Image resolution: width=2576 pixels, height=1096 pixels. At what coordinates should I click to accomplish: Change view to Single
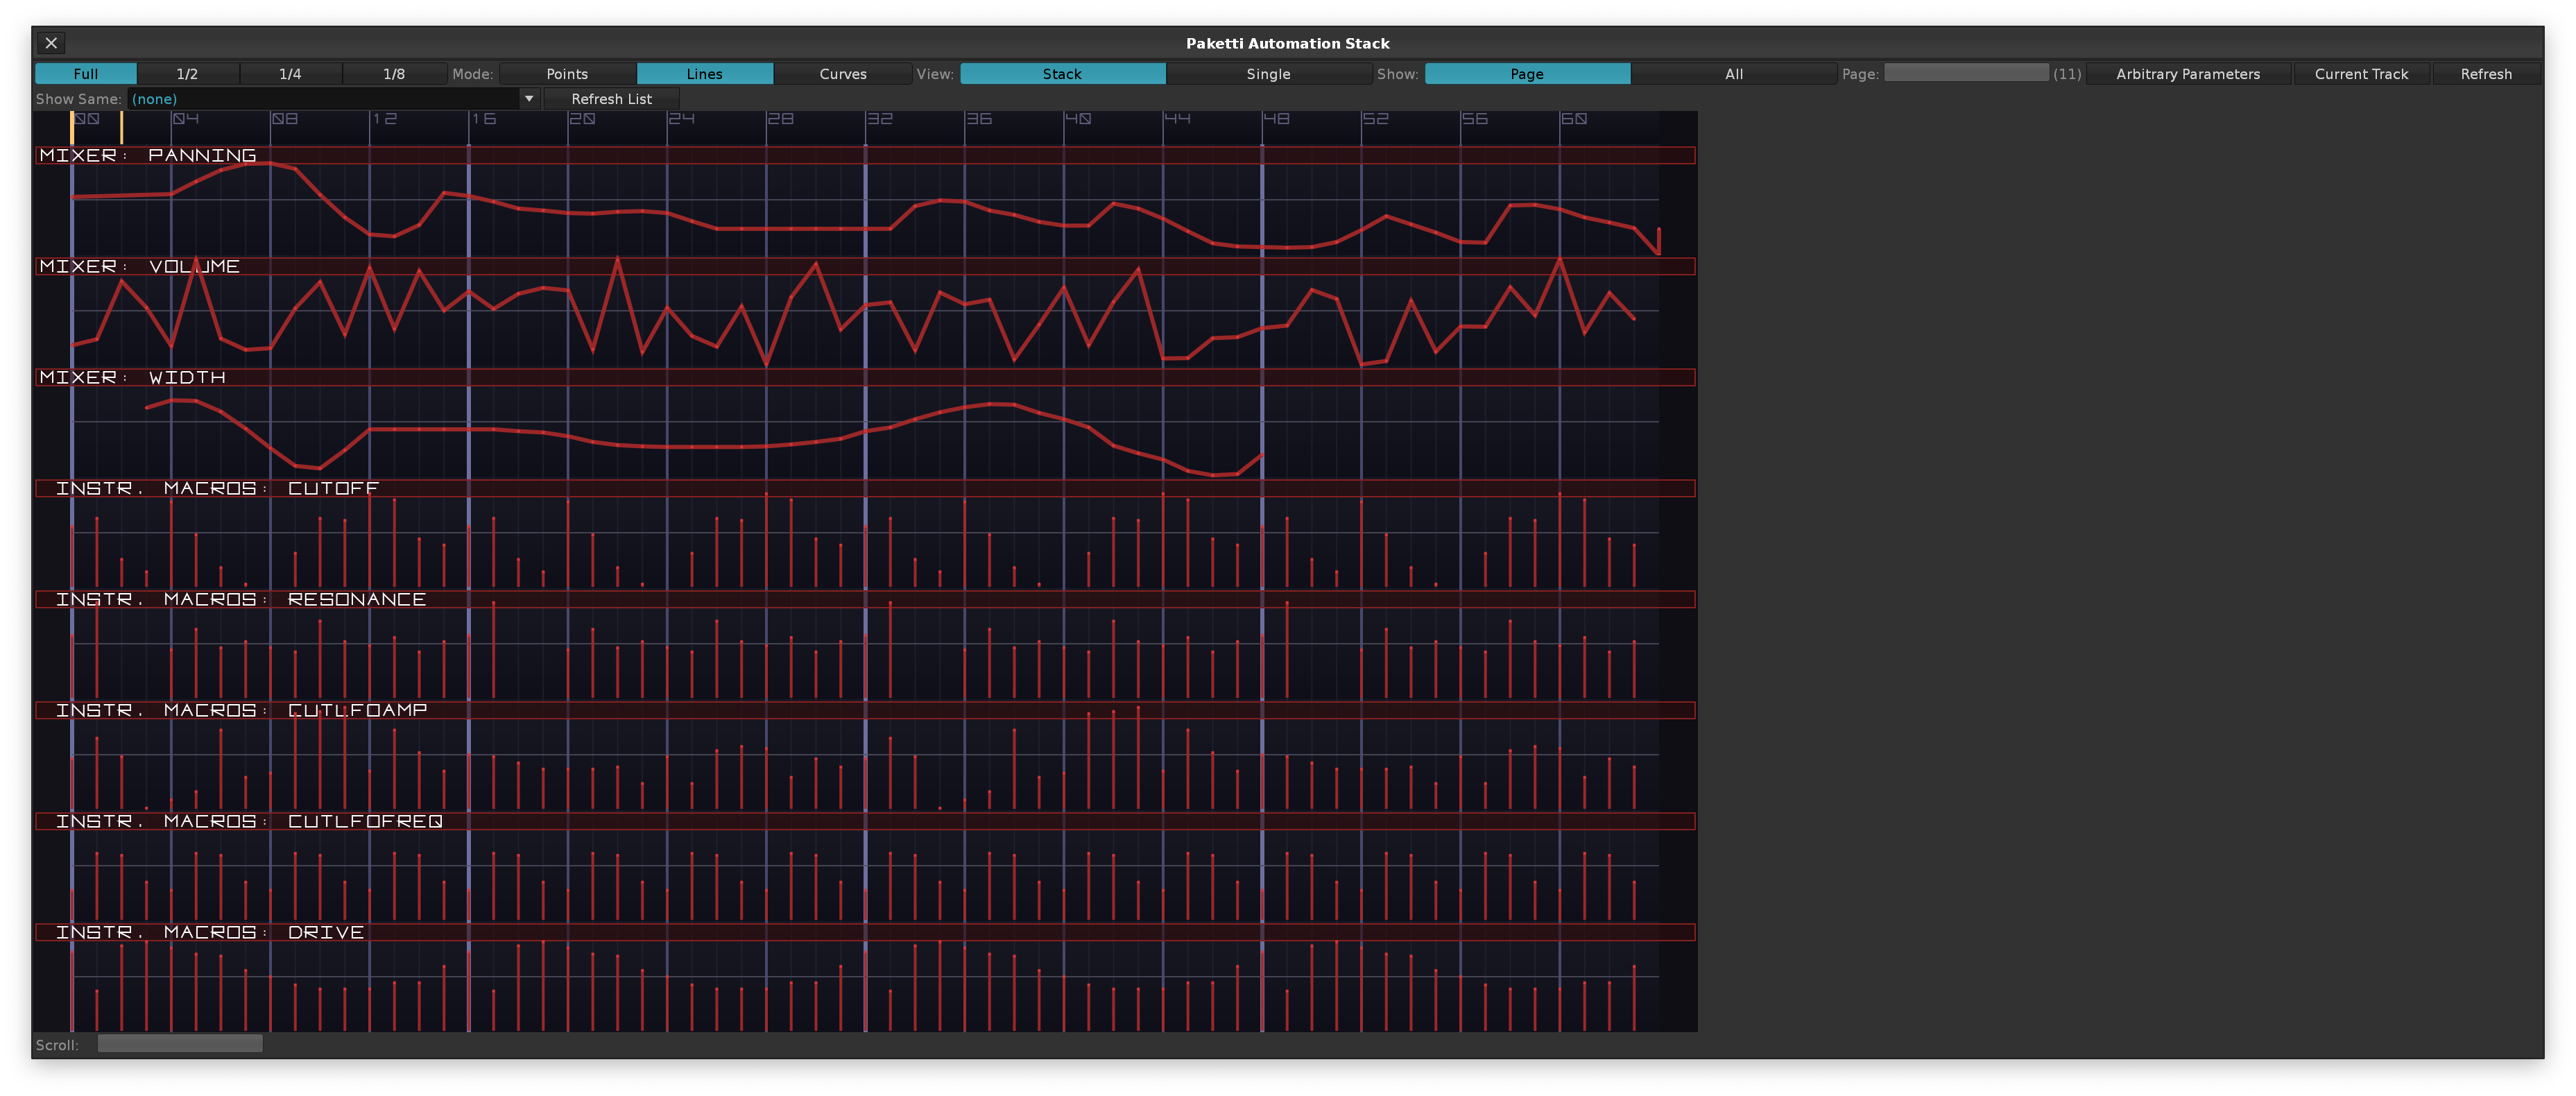pyautogui.click(x=1268, y=74)
